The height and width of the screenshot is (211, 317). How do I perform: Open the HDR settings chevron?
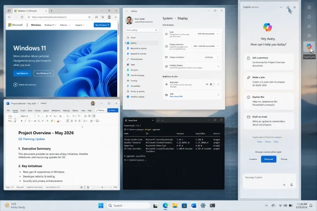tap(218, 95)
